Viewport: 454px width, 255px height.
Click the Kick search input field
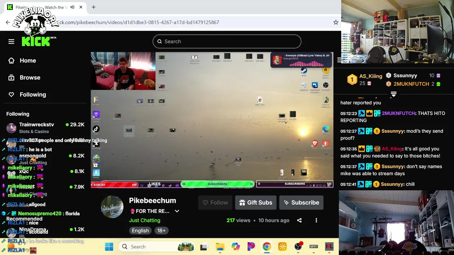coord(227,41)
